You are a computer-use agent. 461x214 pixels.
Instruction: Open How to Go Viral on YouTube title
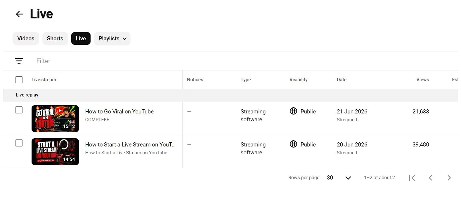pyautogui.click(x=119, y=111)
